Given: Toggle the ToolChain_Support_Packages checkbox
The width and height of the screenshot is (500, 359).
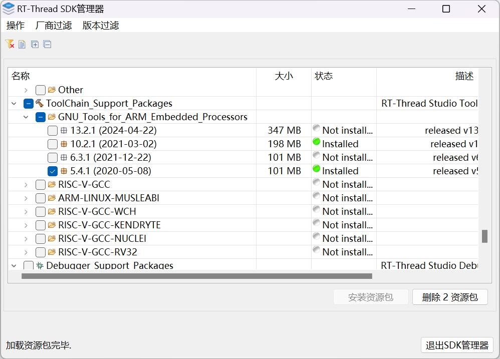Looking at the screenshot, I should [x=29, y=104].
